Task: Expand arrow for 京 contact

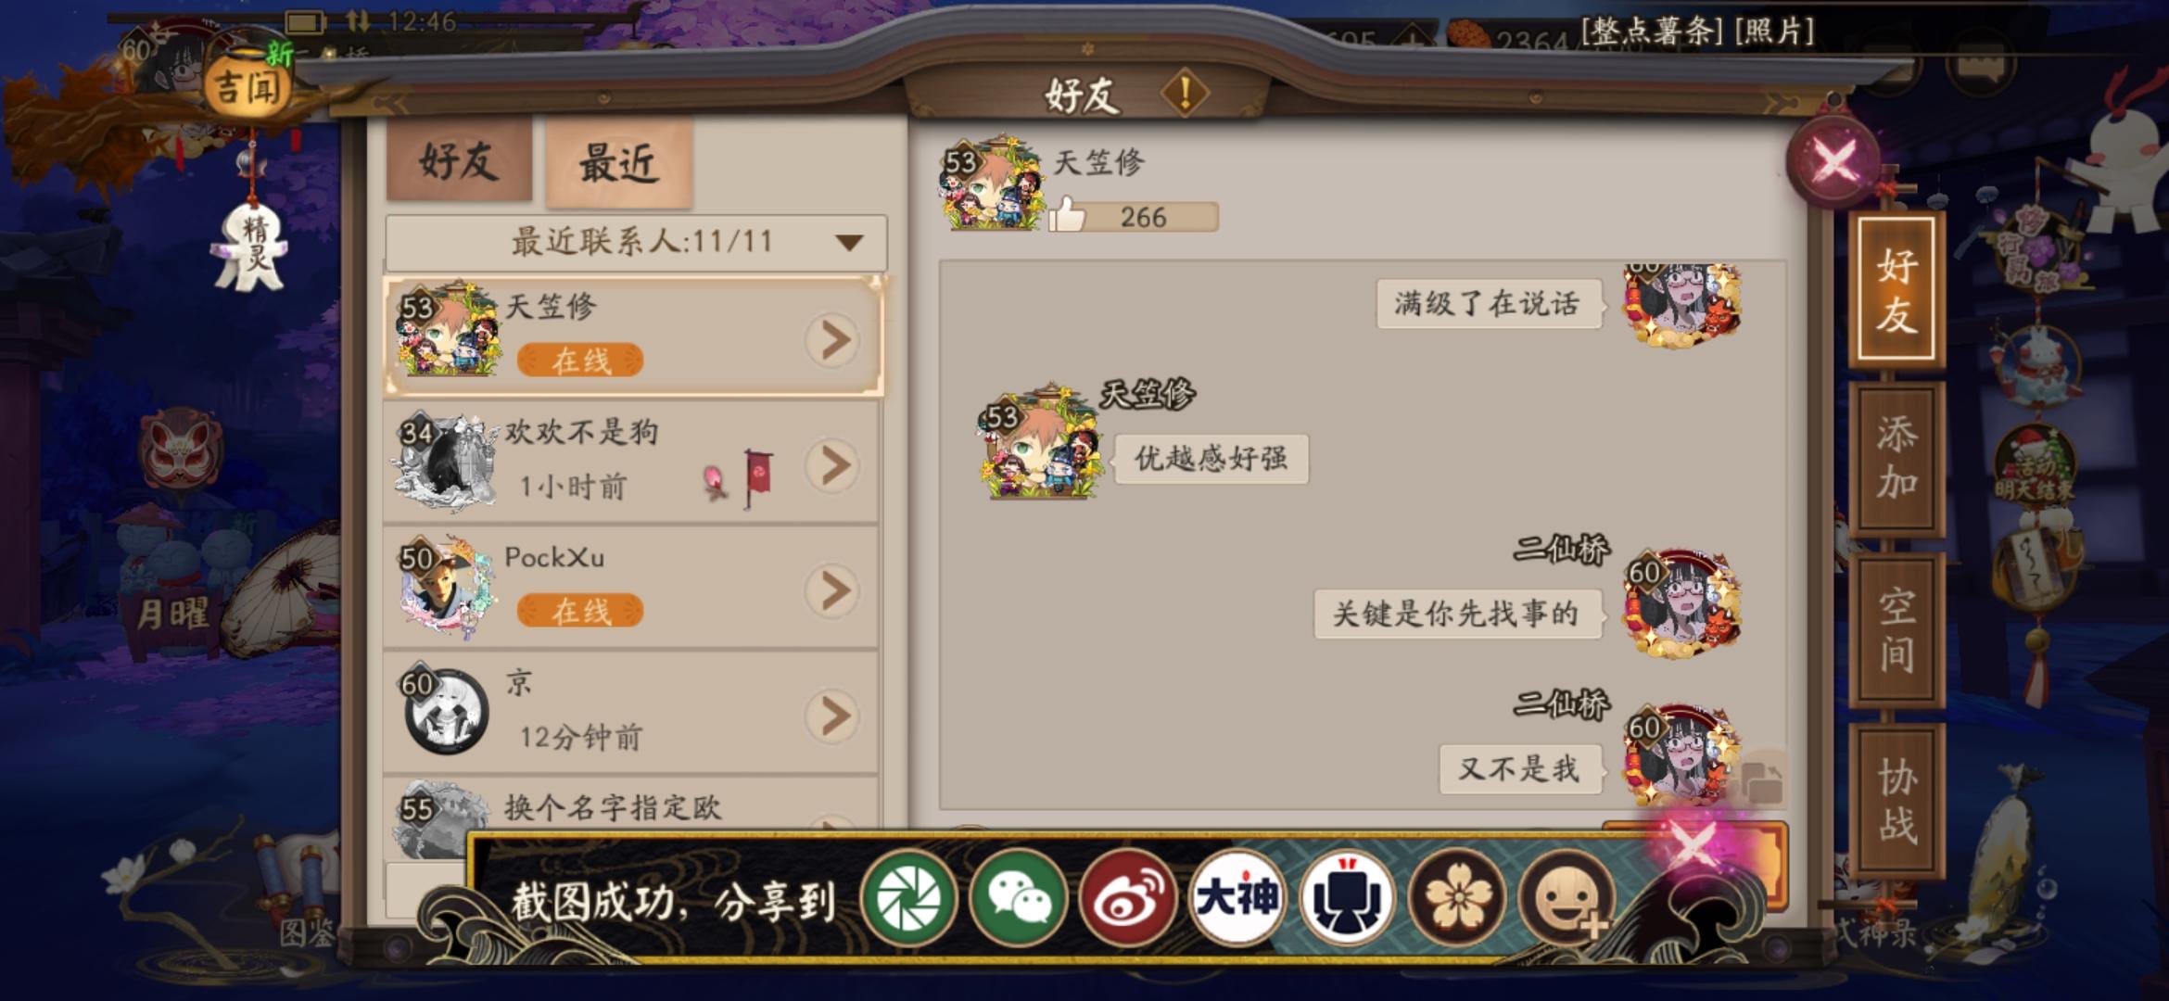Action: pos(832,716)
